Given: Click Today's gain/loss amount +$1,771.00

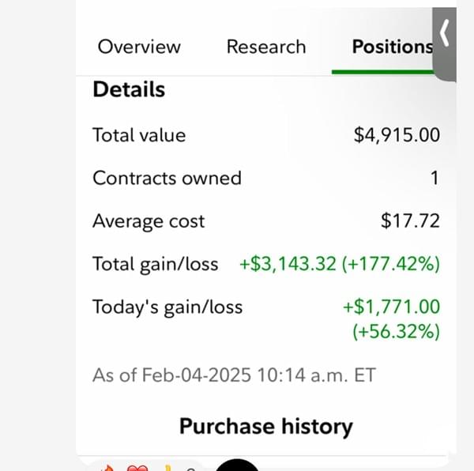Looking at the screenshot, I should (391, 307).
